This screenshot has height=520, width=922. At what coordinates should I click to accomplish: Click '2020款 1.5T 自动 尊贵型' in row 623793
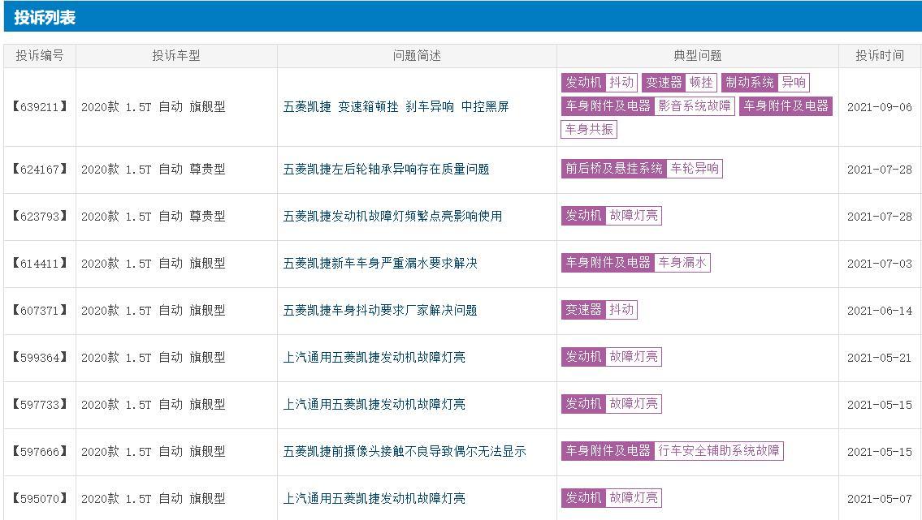[153, 216]
